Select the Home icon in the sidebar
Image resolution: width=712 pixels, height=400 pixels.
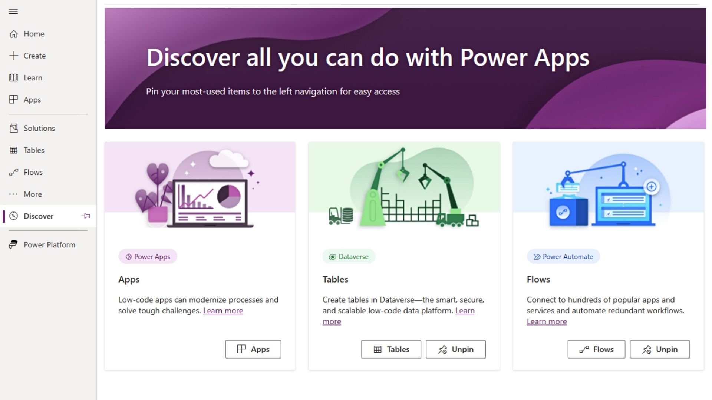(14, 33)
